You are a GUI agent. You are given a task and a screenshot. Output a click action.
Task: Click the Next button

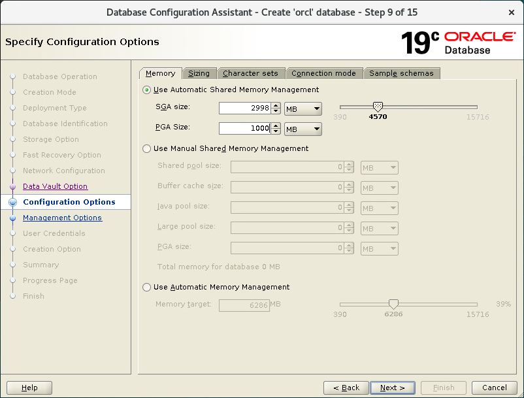(393, 388)
